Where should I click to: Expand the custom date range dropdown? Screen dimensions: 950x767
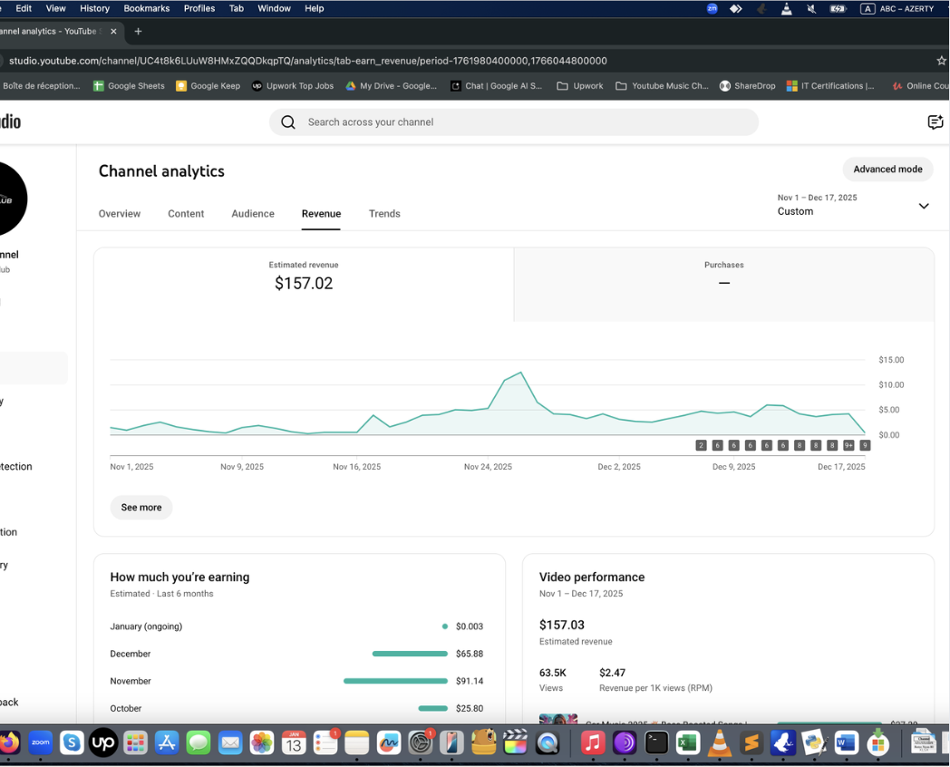click(x=923, y=206)
